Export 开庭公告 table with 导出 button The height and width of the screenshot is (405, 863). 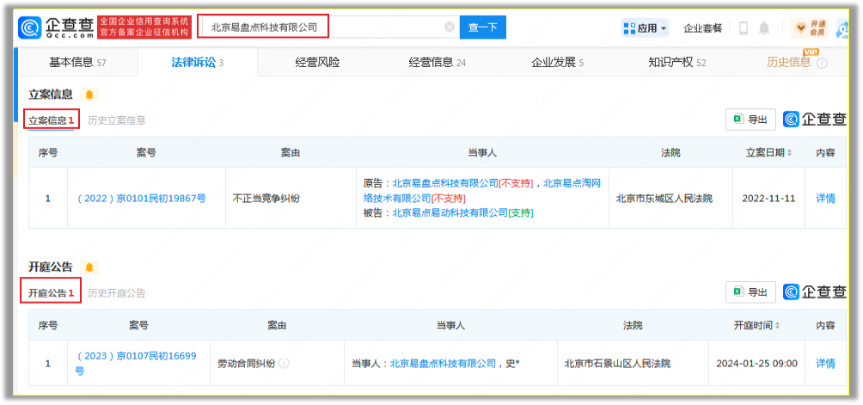tap(750, 292)
